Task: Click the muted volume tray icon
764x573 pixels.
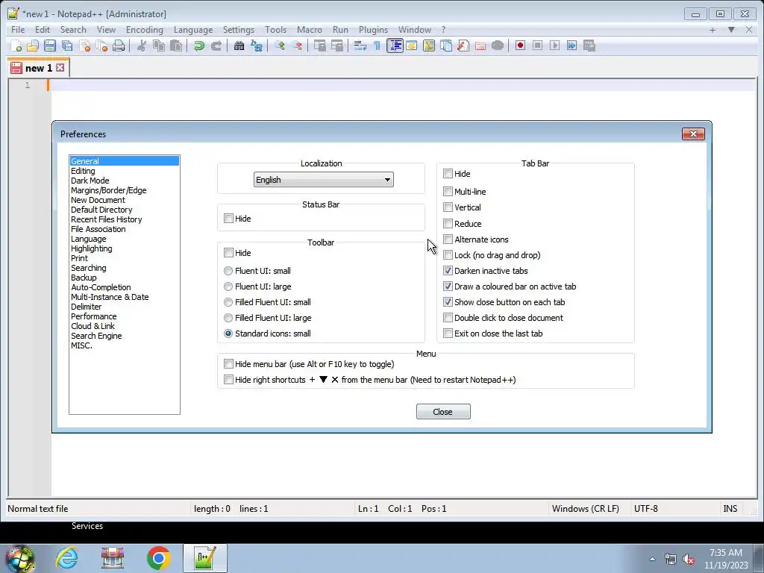Action: click(x=689, y=560)
